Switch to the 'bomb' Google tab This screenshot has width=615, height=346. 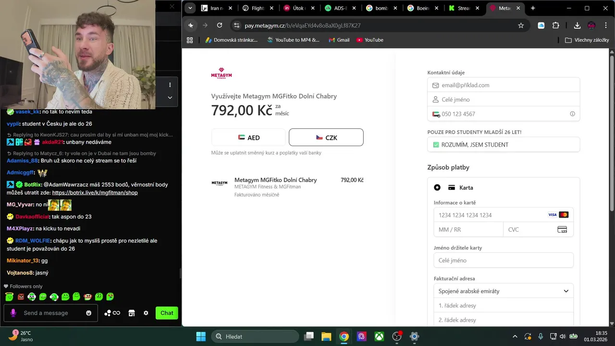381,8
